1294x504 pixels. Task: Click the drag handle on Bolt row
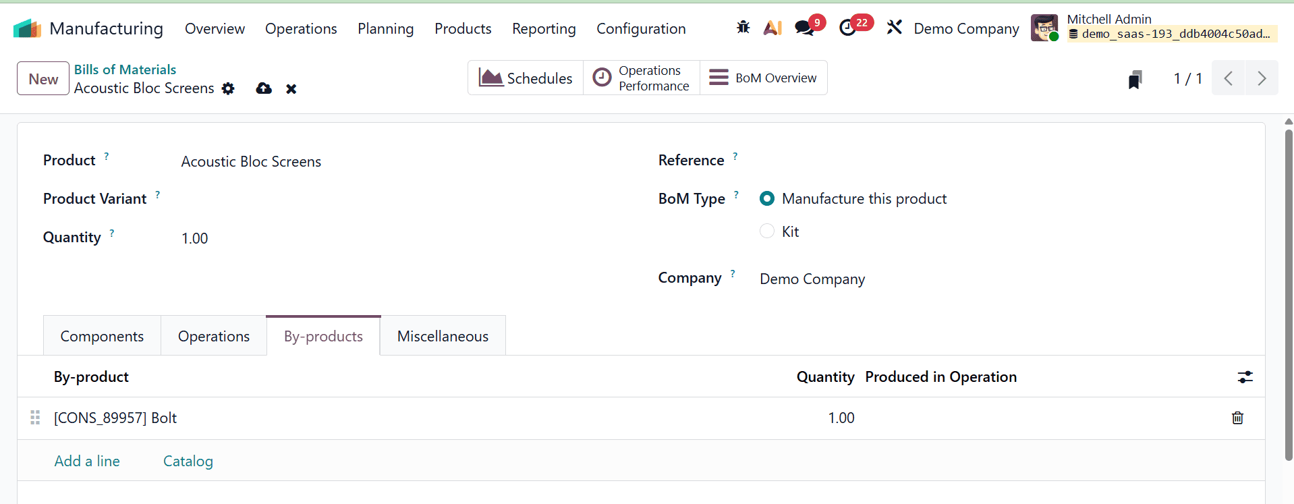35,418
